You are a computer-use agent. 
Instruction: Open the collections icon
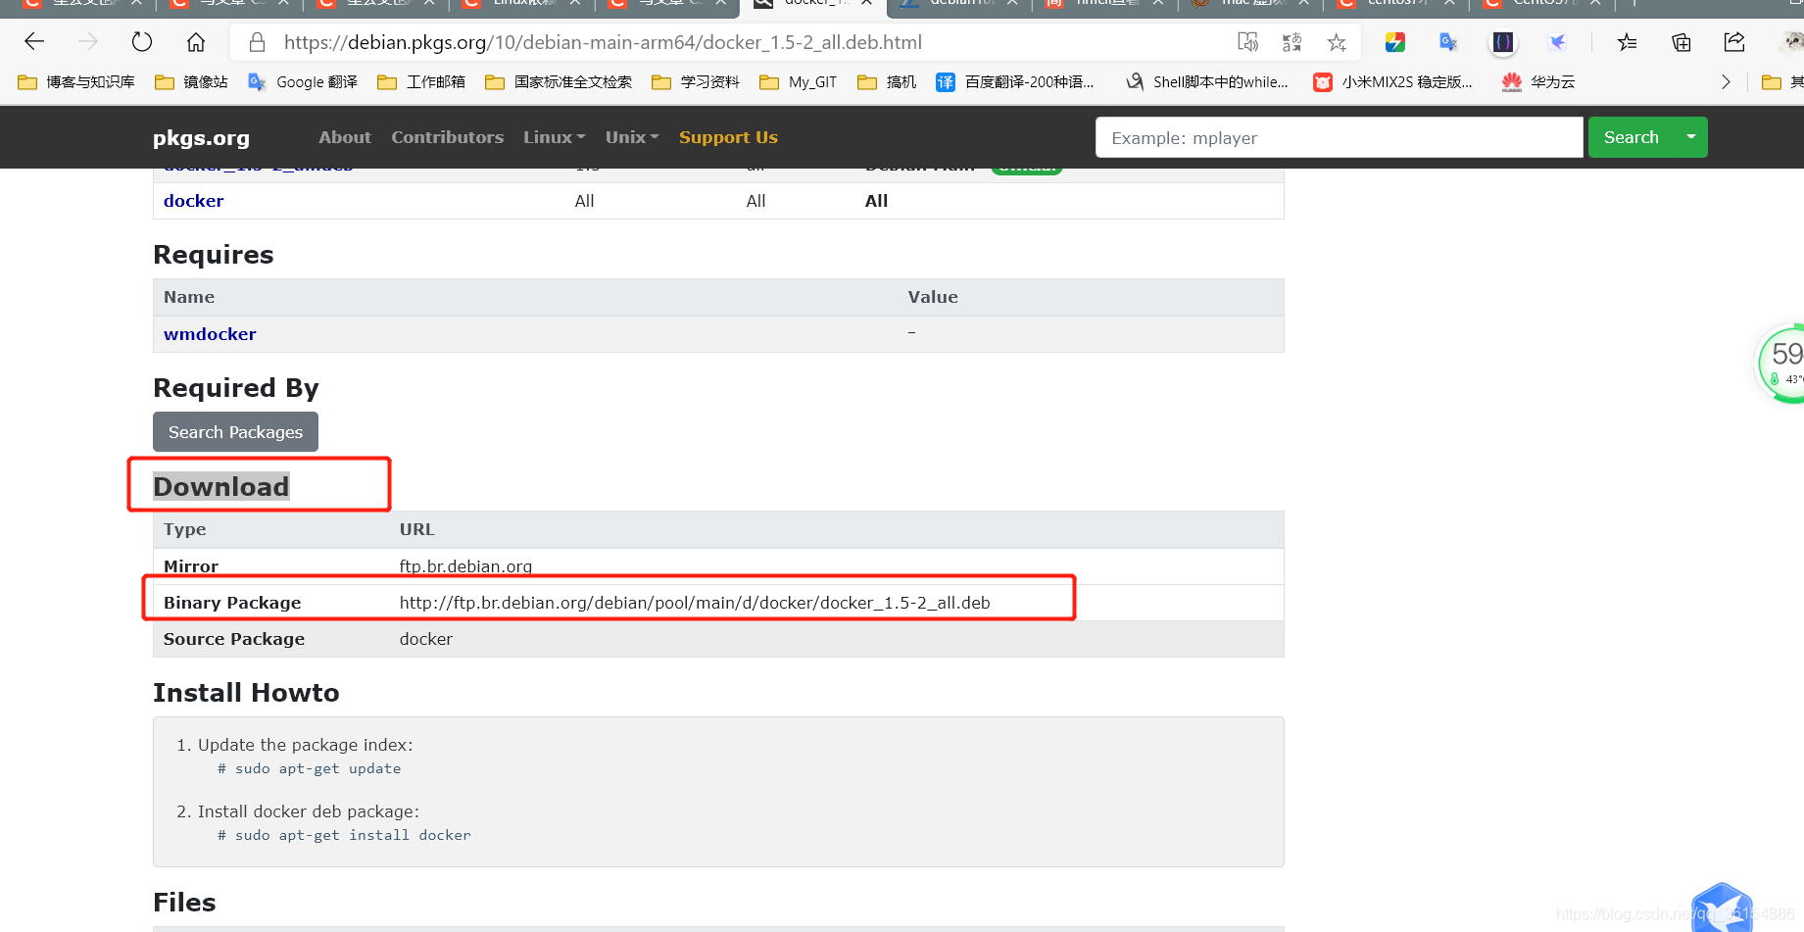pos(1681,42)
